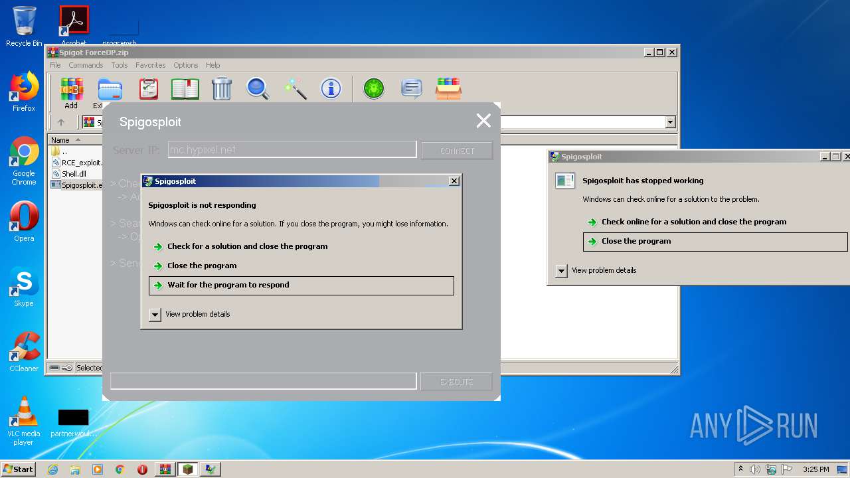The height and width of the screenshot is (478, 850).
Task: Close the Spigosploit app with white X
Action: coord(483,120)
